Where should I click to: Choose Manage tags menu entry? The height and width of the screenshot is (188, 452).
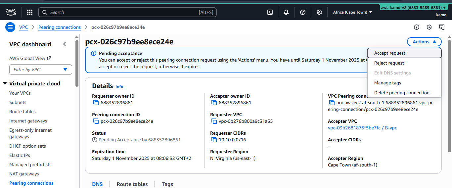point(404,83)
